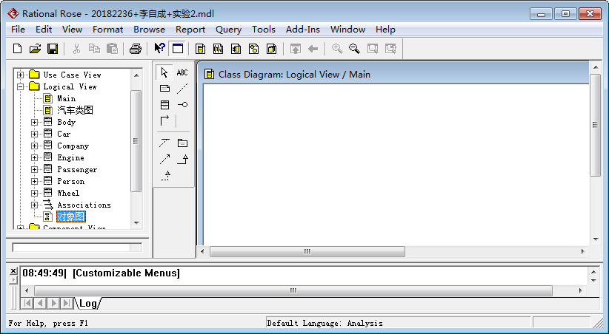The width and height of the screenshot is (609, 334).
Task: Choose the Package tool in toolbox
Action: (x=182, y=143)
